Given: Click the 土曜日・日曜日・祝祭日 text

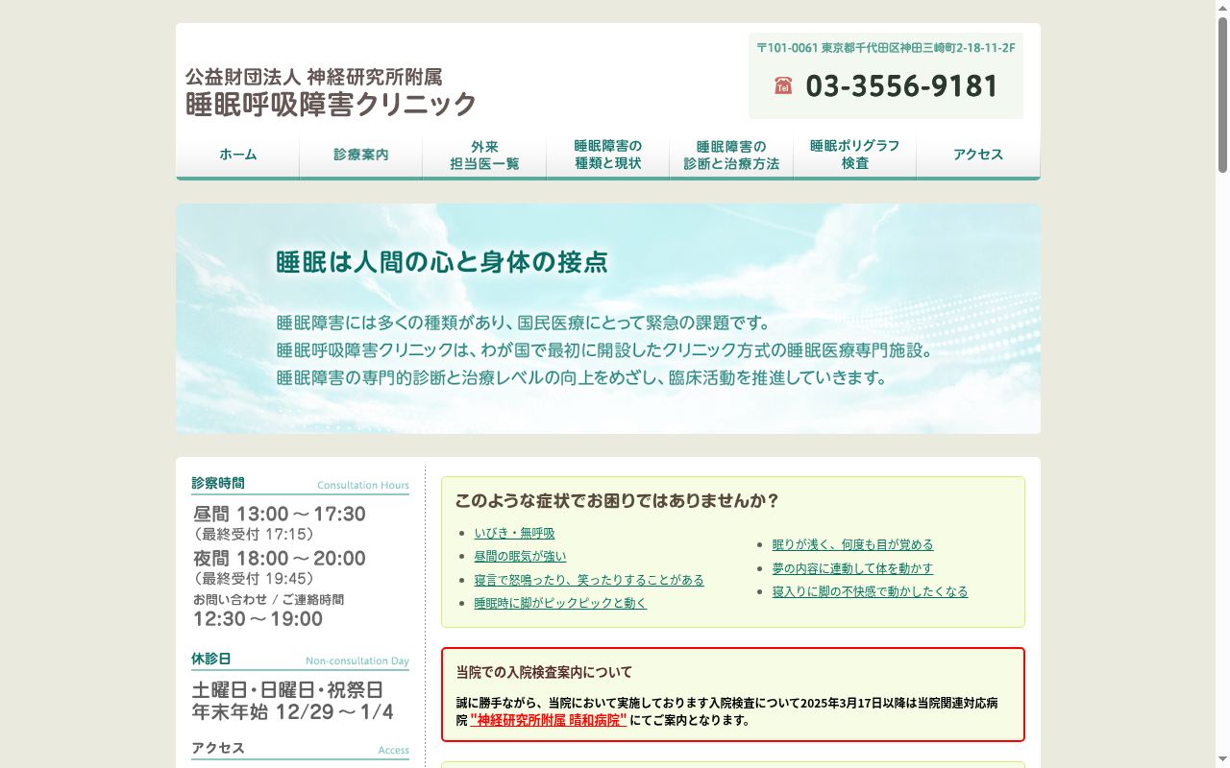Looking at the screenshot, I should click(288, 690).
